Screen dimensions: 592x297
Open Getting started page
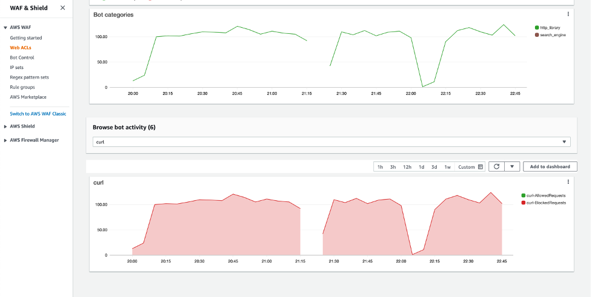(x=25, y=38)
